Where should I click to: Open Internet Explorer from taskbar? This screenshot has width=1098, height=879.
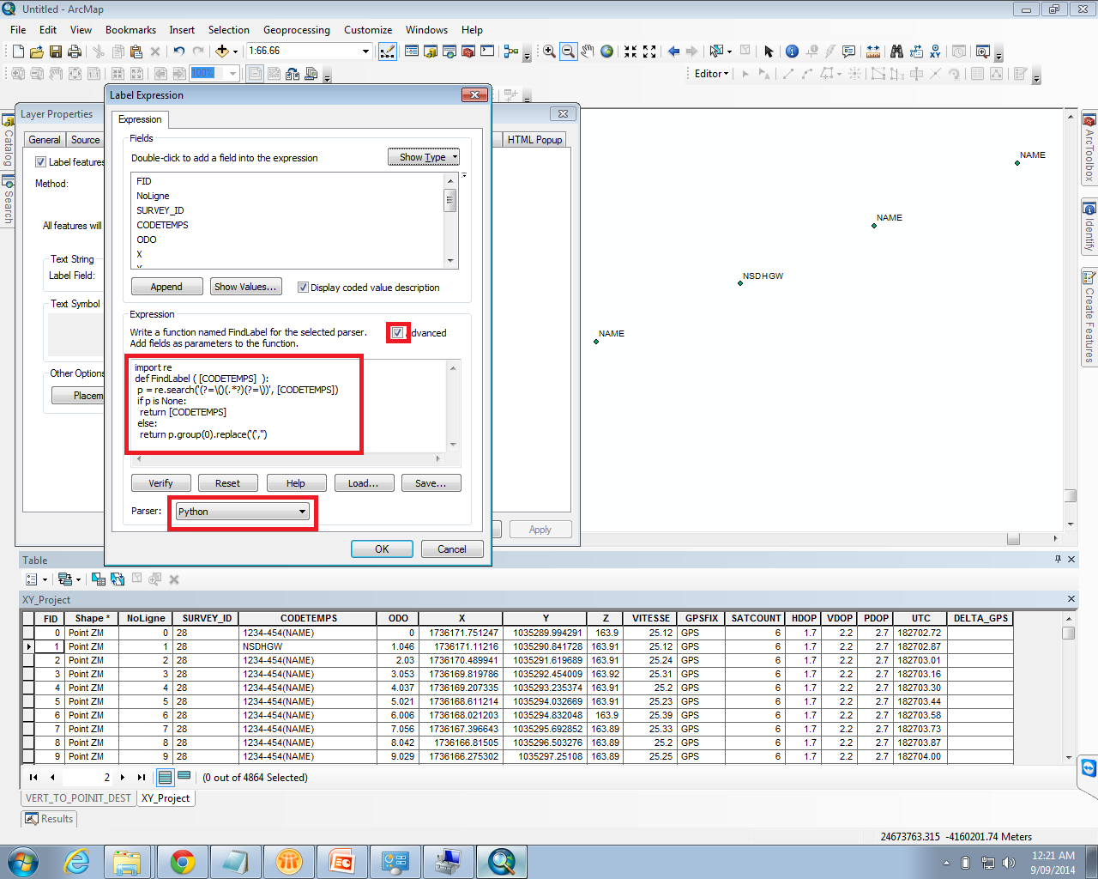tap(77, 862)
